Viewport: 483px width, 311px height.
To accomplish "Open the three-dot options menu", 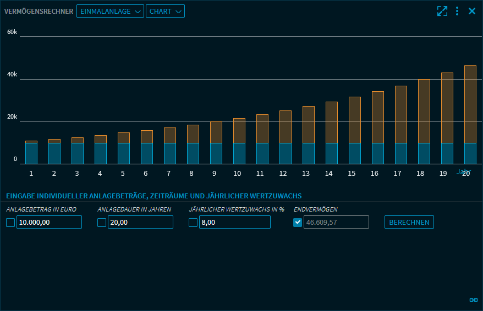I will [457, 11].
